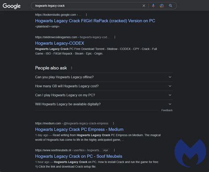Open 'Hogwarts Legacy Crack FitGirl RePack' result
The image size is (209, 172).
point(95,21)
